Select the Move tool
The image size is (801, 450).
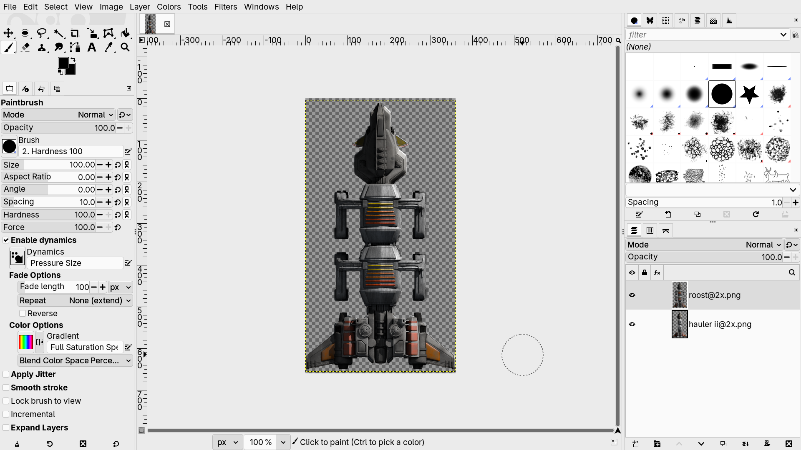[x=8, y=33]
